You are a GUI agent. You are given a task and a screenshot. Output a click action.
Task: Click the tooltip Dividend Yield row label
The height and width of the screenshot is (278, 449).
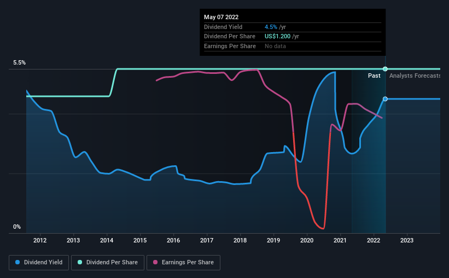tap(223, 27)
